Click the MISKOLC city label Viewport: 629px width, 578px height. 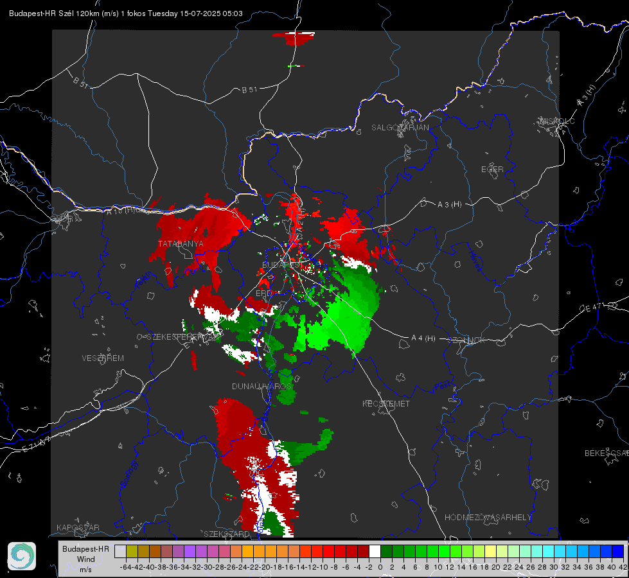[x=557, y=121]
